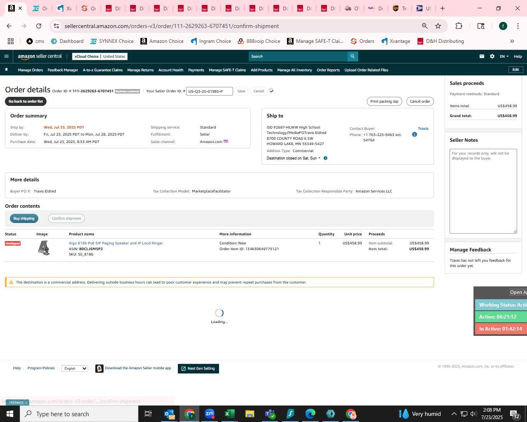
Task: Open File Explorer from the taskbar
Action: coord(250,414)
